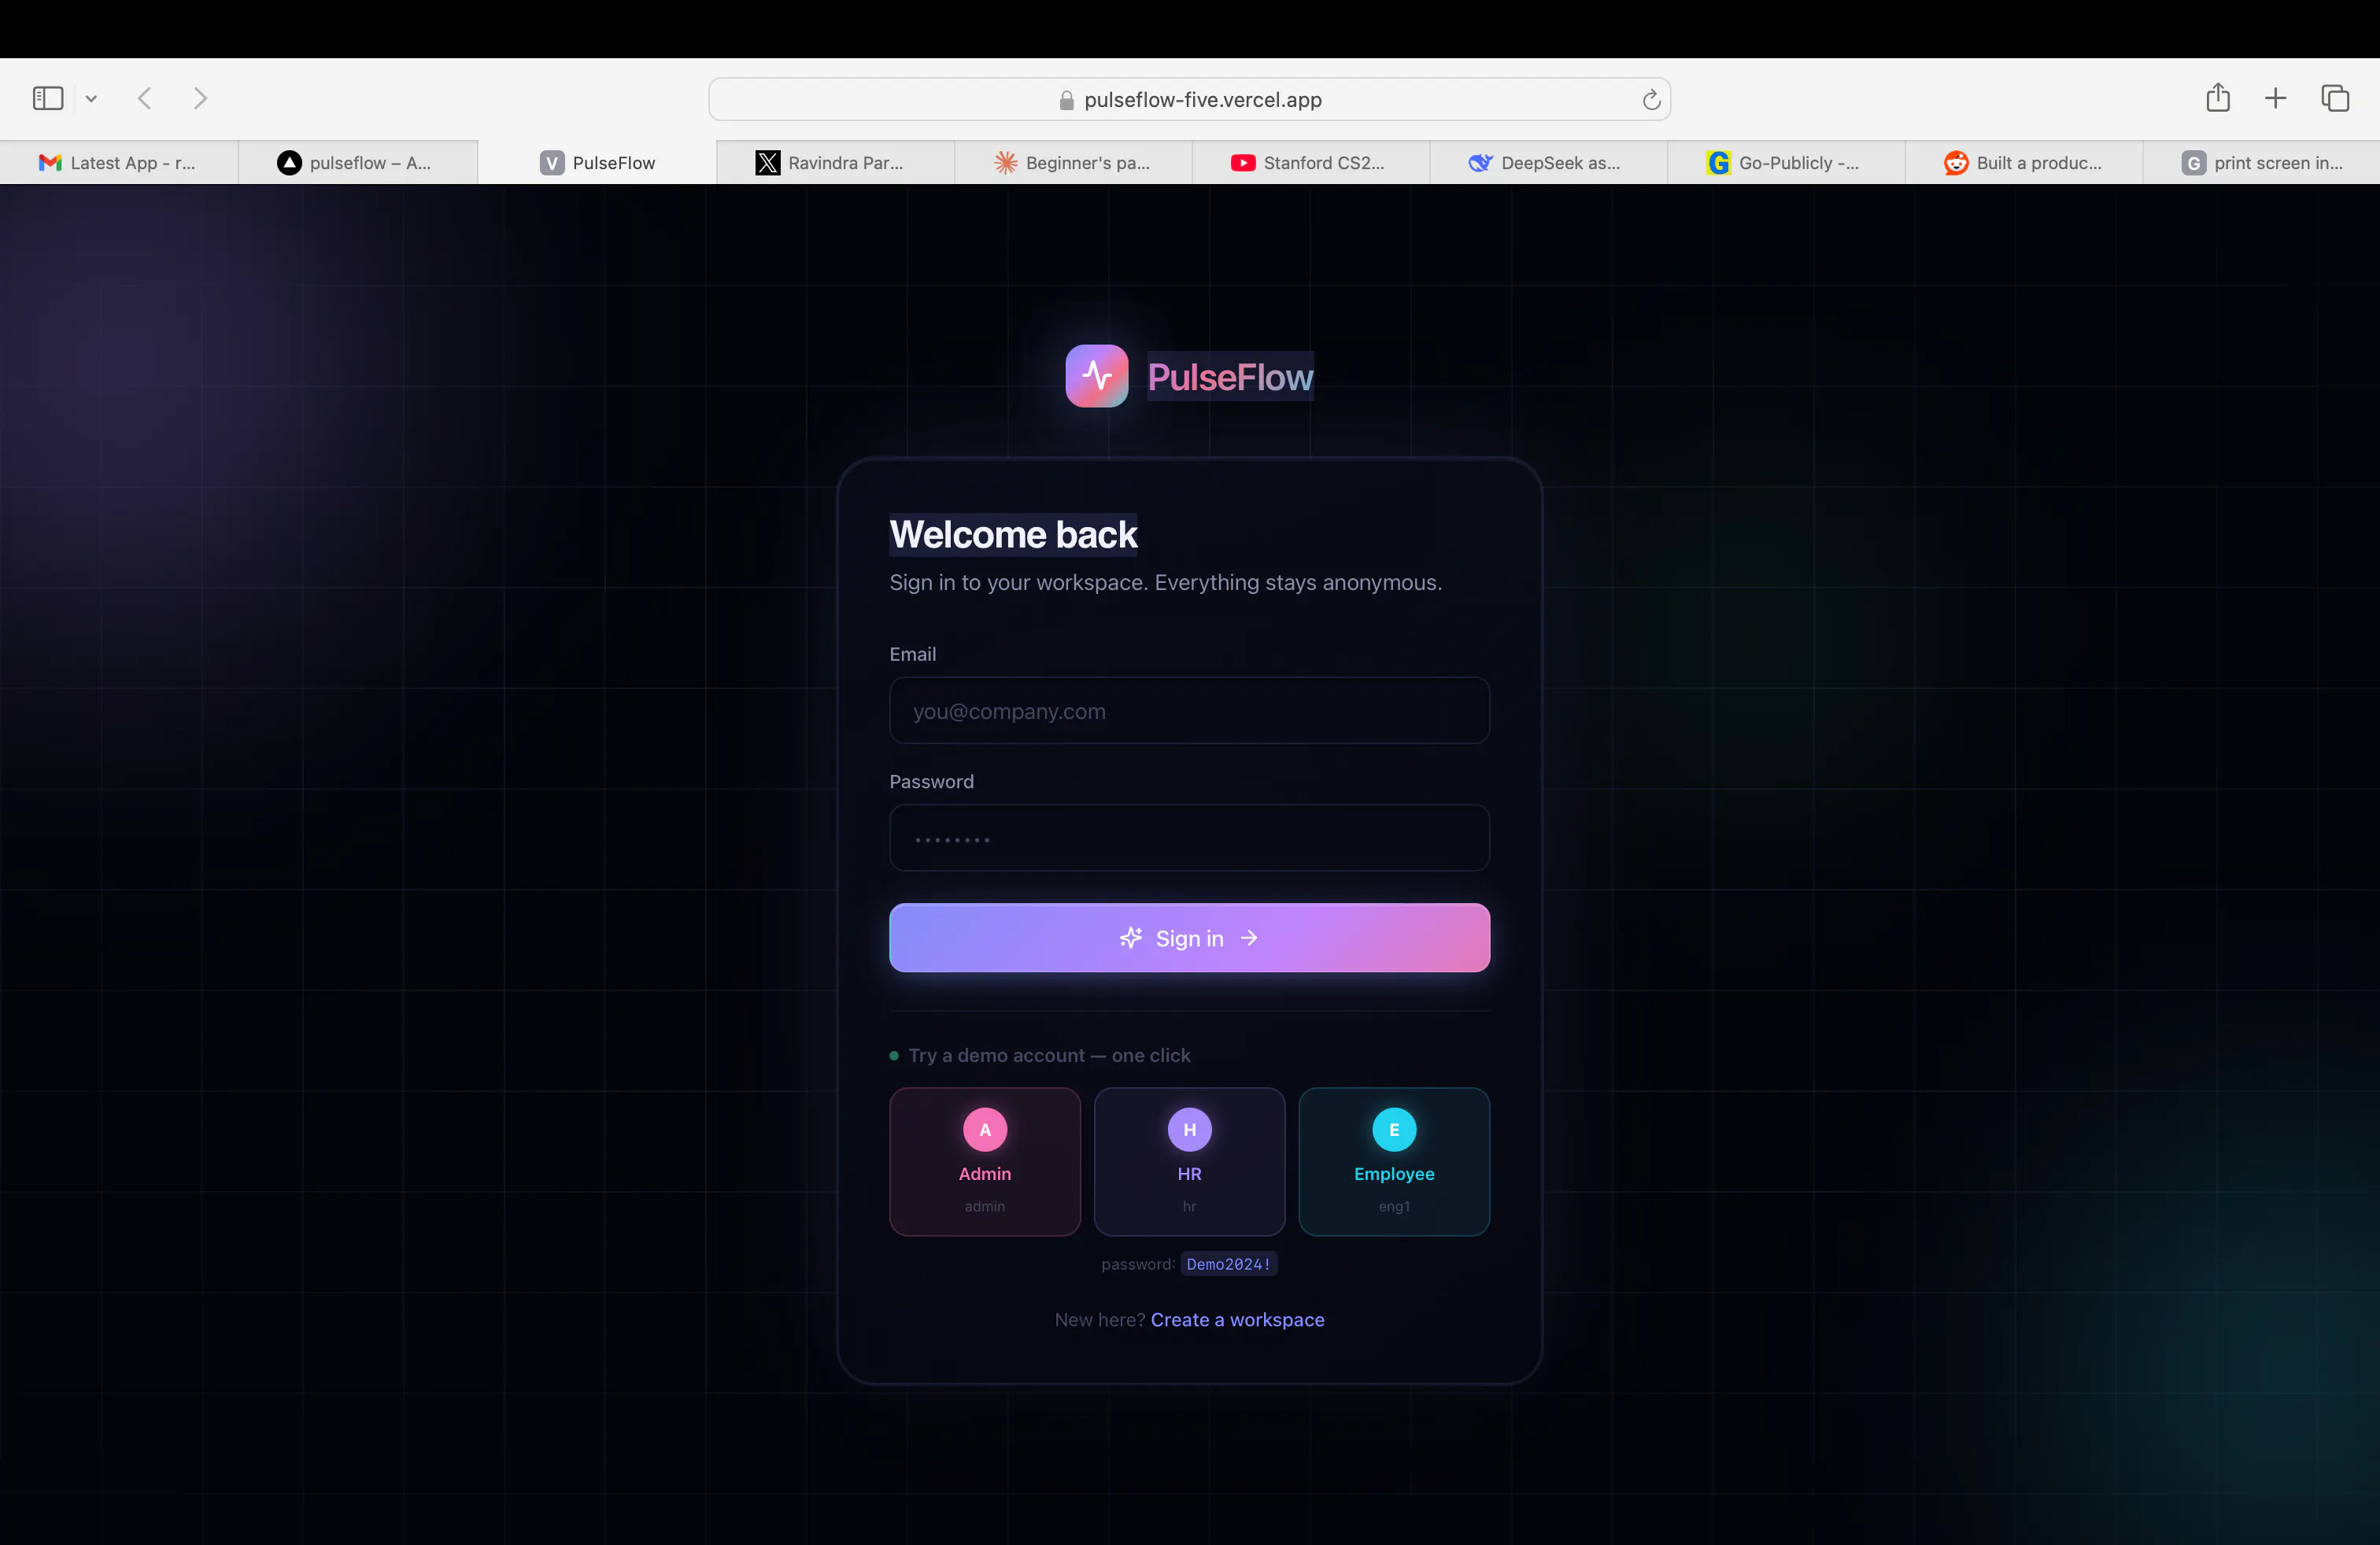Go forward to the next page
This screenshot has width=2380, height=1545.
pos(200,98)
